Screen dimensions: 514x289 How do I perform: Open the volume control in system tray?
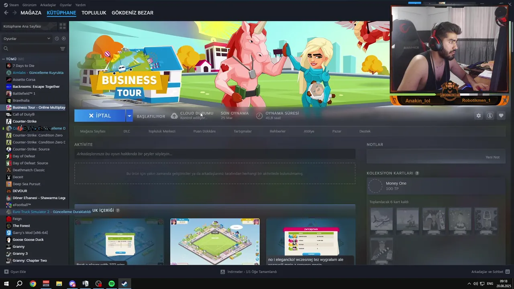[x=475, y=284]
